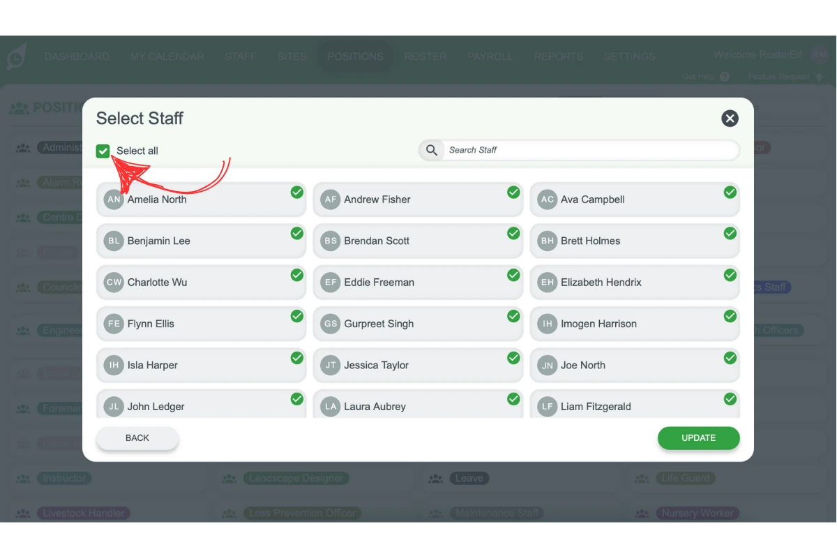Click the AC avatar for Ava Campbell

coord(548,199)
